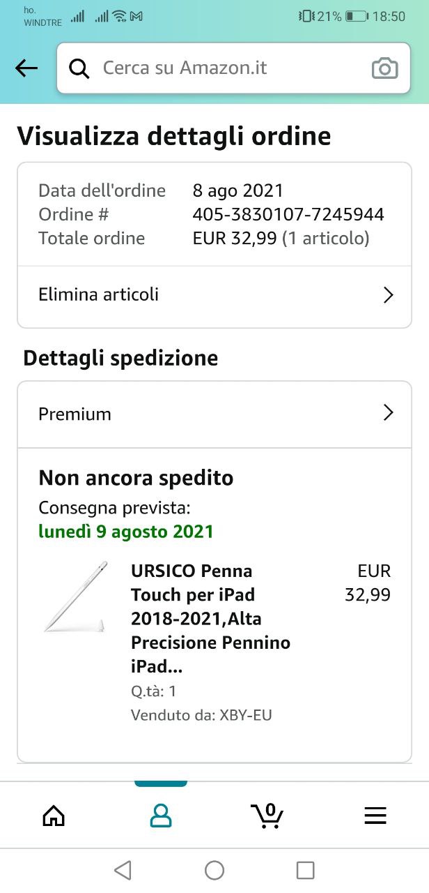429x893 pixels.
Task: Focus the Cerca su Amazon.it field
Action: (230, 68)
